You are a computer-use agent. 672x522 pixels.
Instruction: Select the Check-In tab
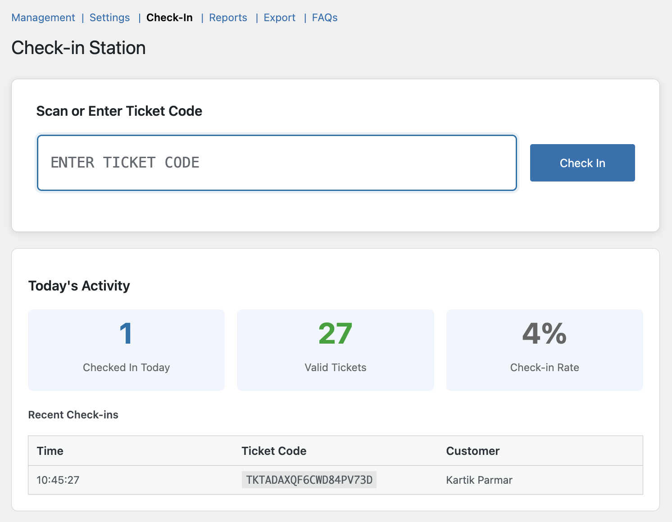(169, 18)
